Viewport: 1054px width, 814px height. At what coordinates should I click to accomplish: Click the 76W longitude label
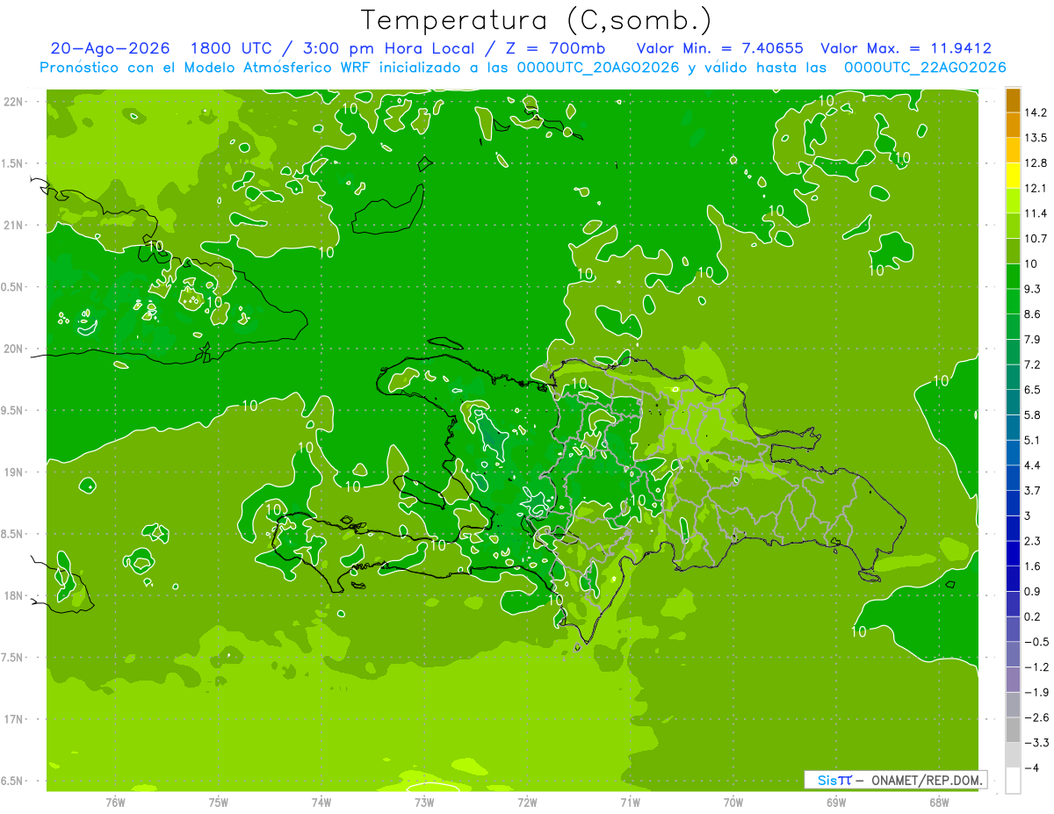[x=115, y=802]
